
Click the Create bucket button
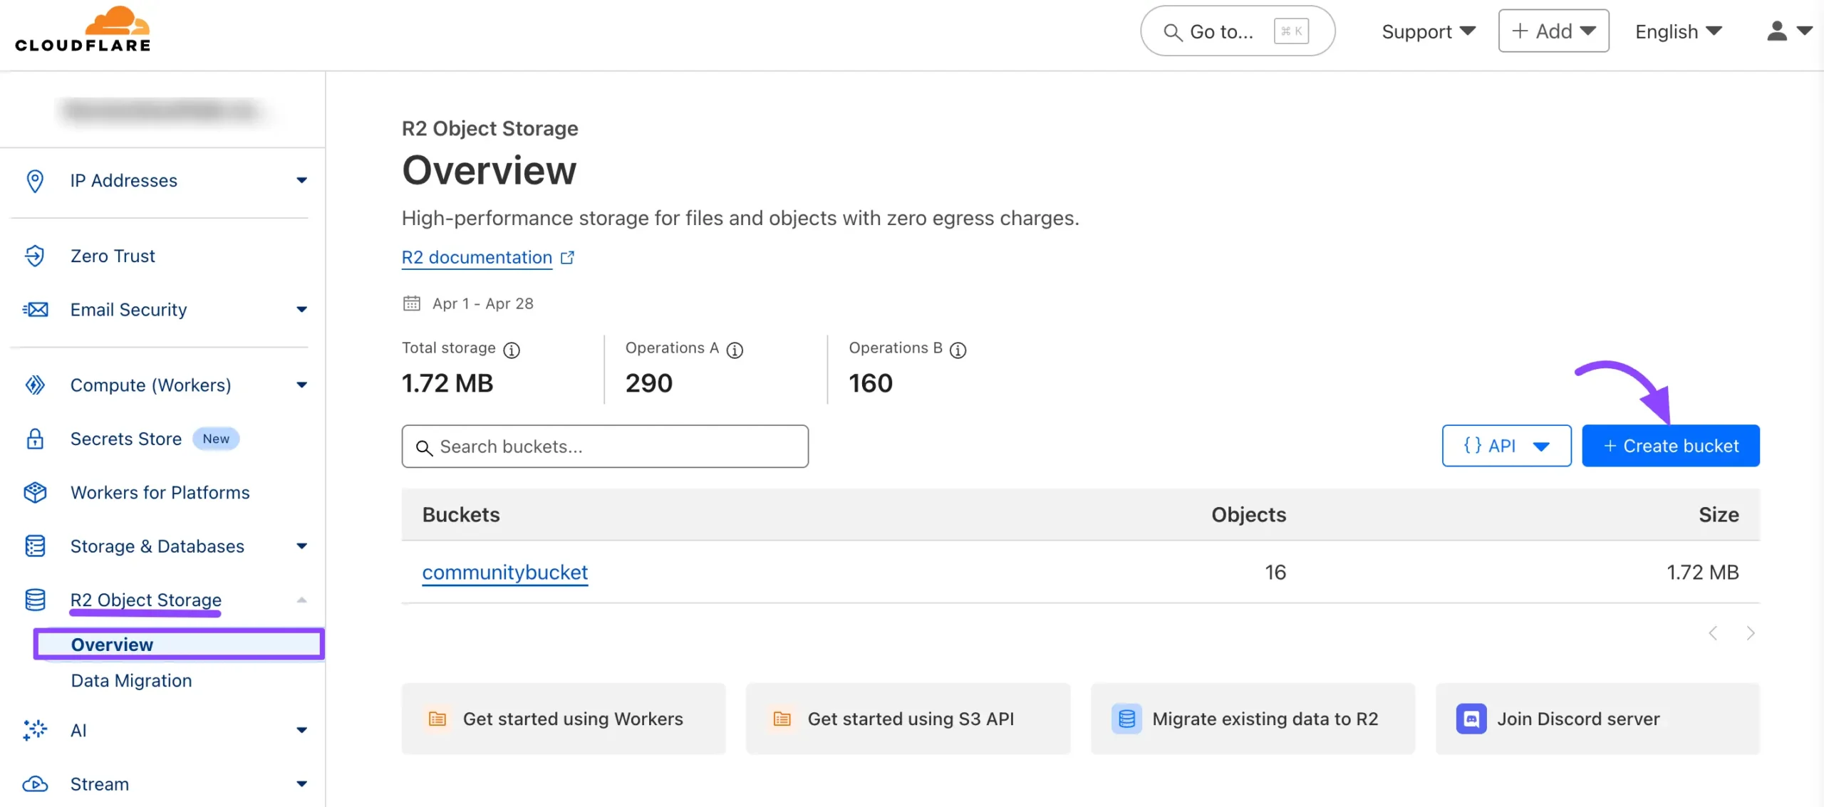pos(1671,446)
